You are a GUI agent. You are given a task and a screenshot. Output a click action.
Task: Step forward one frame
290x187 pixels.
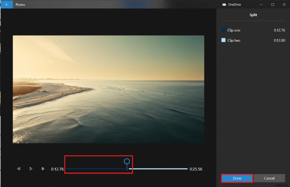point(43,169)
